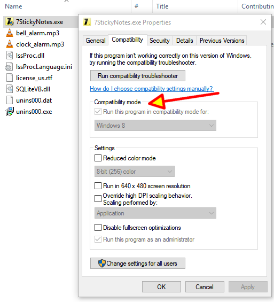Expand the 8-bit (256) color dropdown
This screenshot has height=302, width=274.
135,171
